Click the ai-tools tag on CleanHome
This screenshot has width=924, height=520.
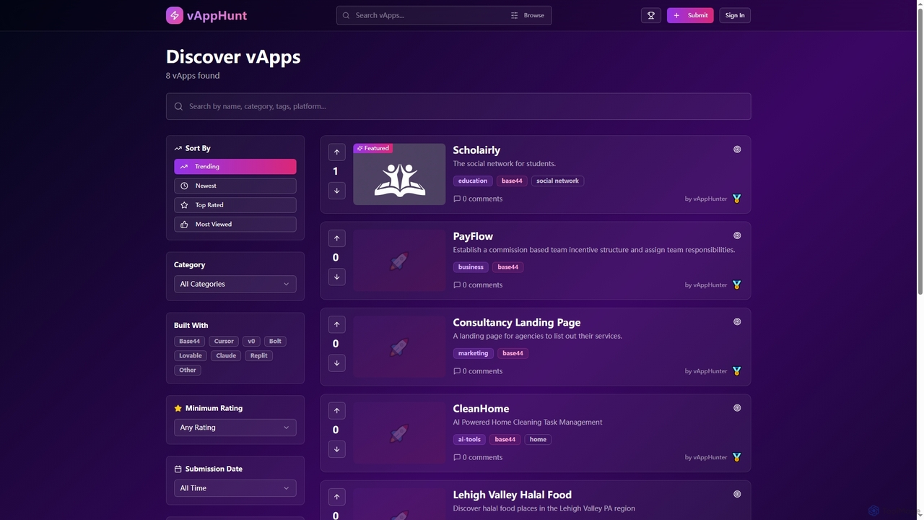(x=469, y=439)
